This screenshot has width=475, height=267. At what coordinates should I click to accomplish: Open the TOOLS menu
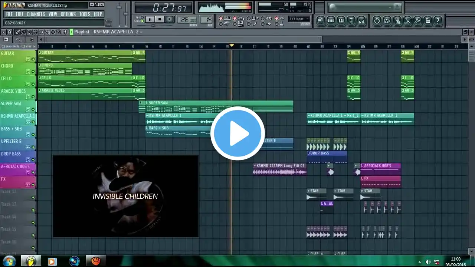(x=85, y=14)
